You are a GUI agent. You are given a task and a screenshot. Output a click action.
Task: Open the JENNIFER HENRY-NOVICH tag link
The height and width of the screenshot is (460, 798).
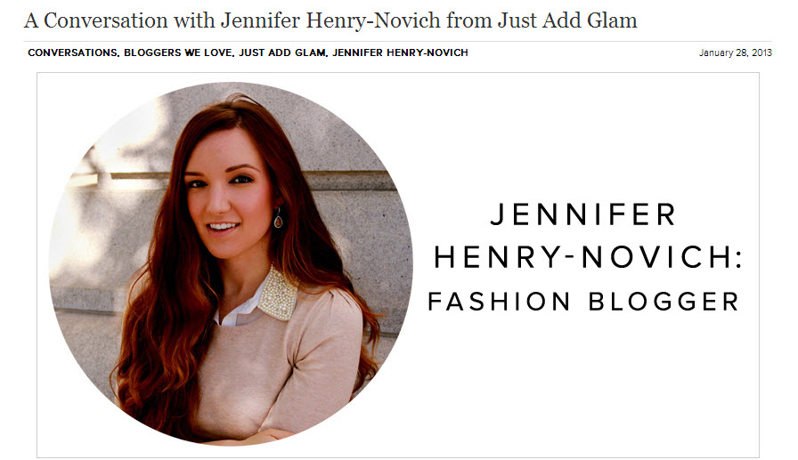tap(400, 52)
